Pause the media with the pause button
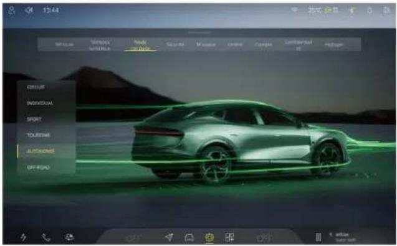The image size is (397, 246). point(318,237)
